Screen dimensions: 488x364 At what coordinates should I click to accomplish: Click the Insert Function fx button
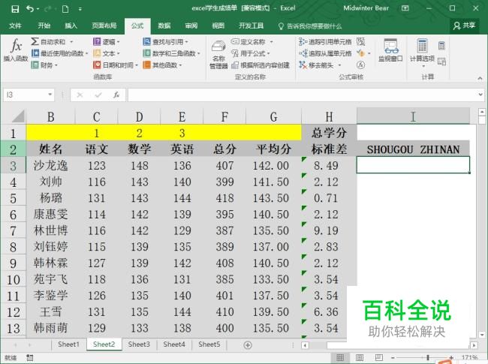click(16, 50)
